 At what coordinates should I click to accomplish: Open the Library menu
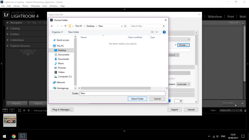(x=16, y=6)
